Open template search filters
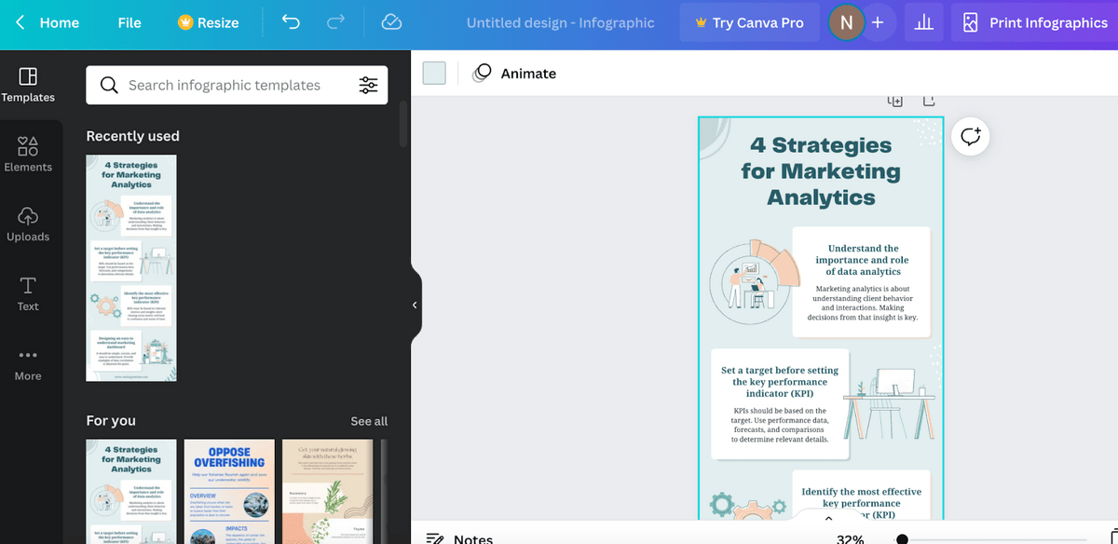The width and height of the screenshot is (1118, 544). [369, 85]
